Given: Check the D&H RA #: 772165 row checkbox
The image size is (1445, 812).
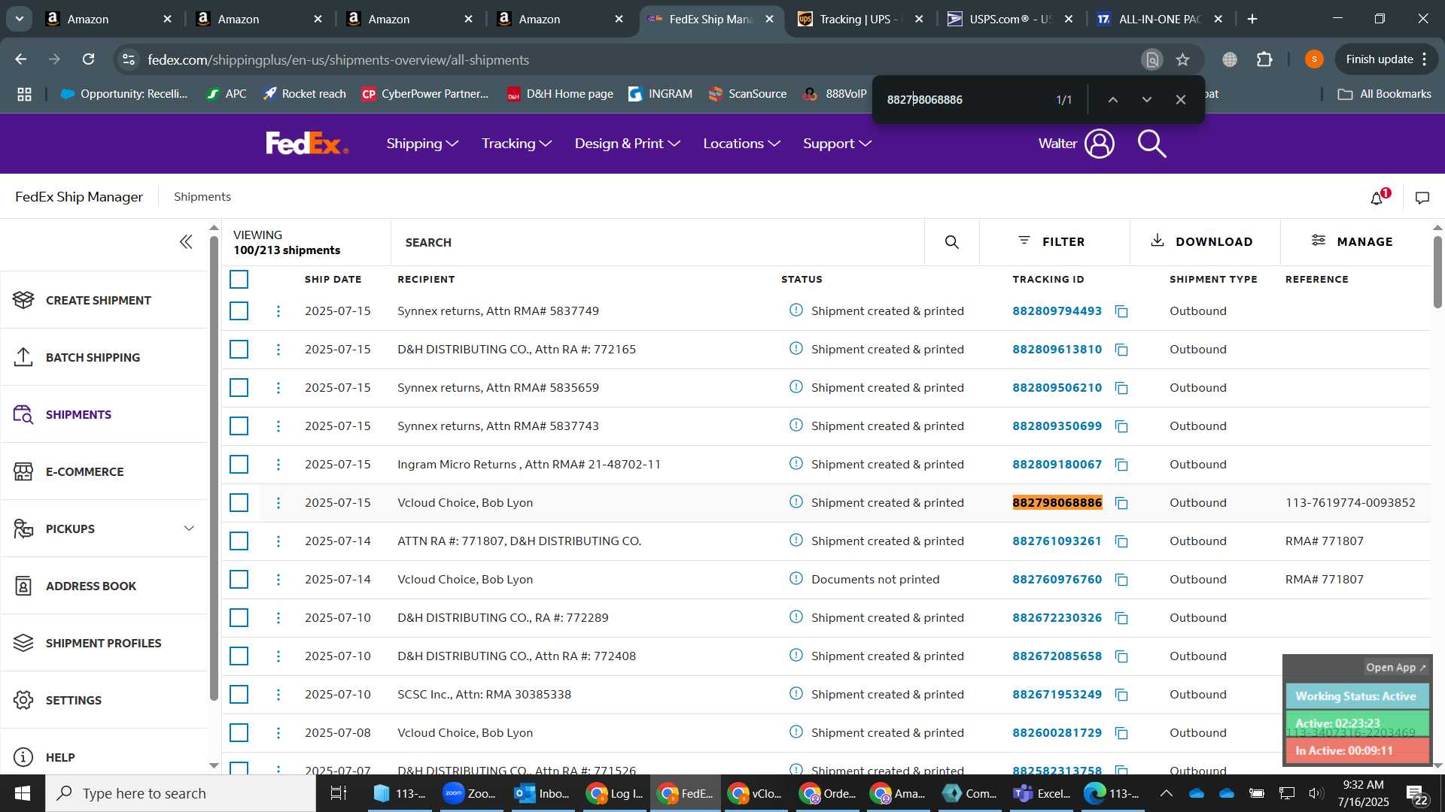Looking at the screenshot, I should tap(239, 350).
